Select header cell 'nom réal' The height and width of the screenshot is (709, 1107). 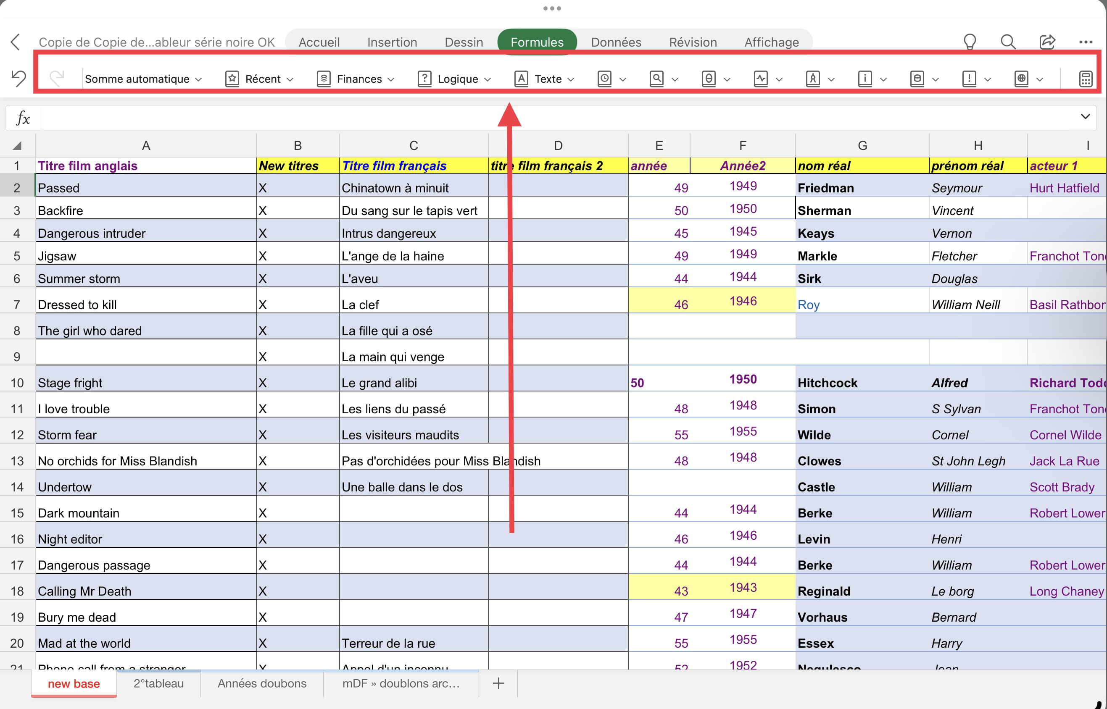coord(862,165)
